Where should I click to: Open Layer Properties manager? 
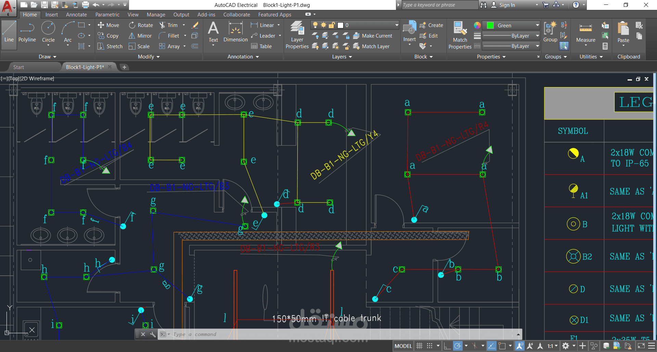(297, 35)
